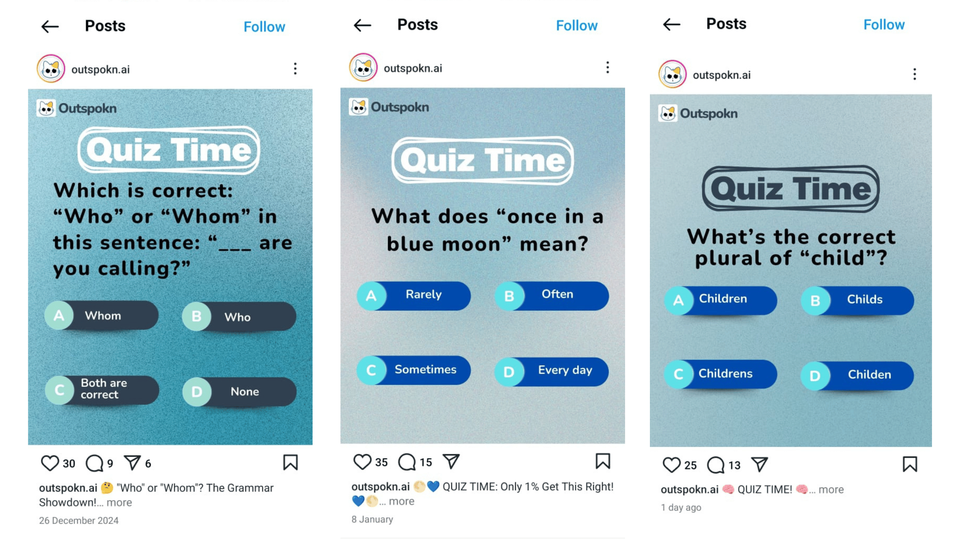Click the bookmark icon on third post
This screenshot has width=959, height=539.
click(x=911, y=465)
